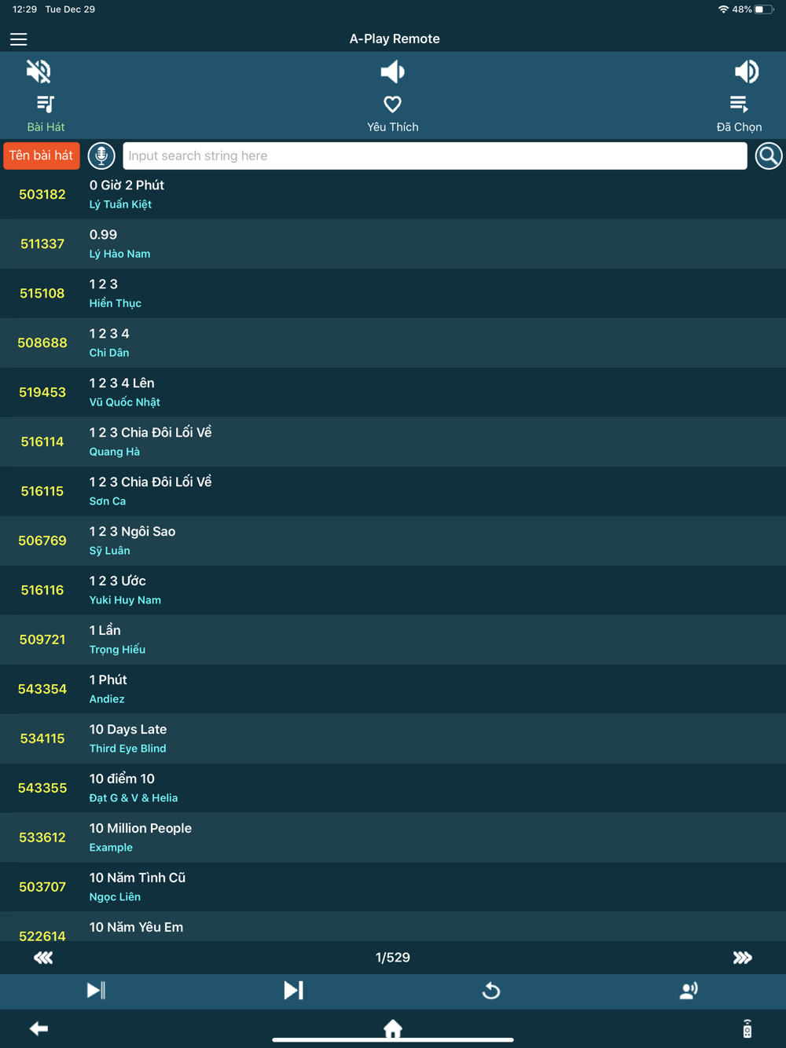The width and height of the screenshot is (786, 1048).
Task: Click song number 511337
Action: click(42, 244)
